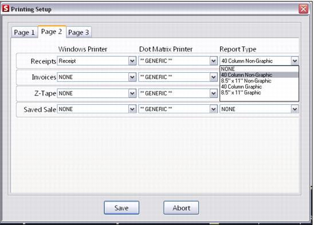This screenshot has width=314, height=225.
Task: Expand Saved Sale Windows Printer dropdown arrow
Action: (132, 109)
